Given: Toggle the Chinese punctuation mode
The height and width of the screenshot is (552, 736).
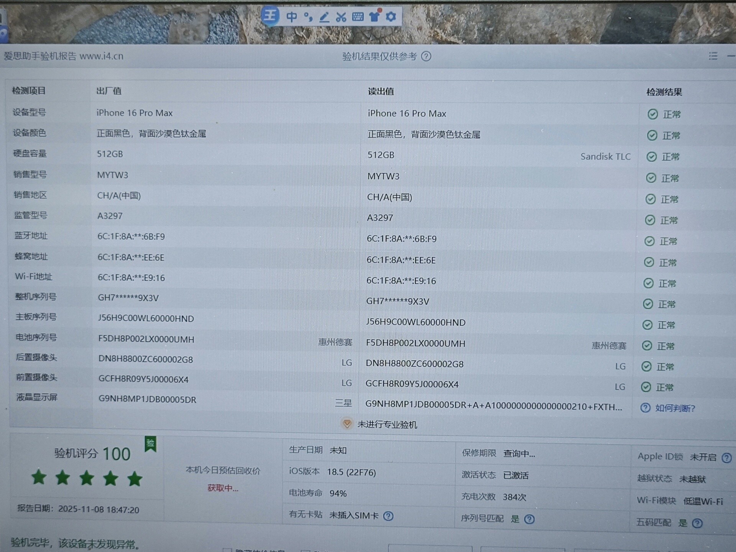Looking at the screenshot, I should pos(308,17).
